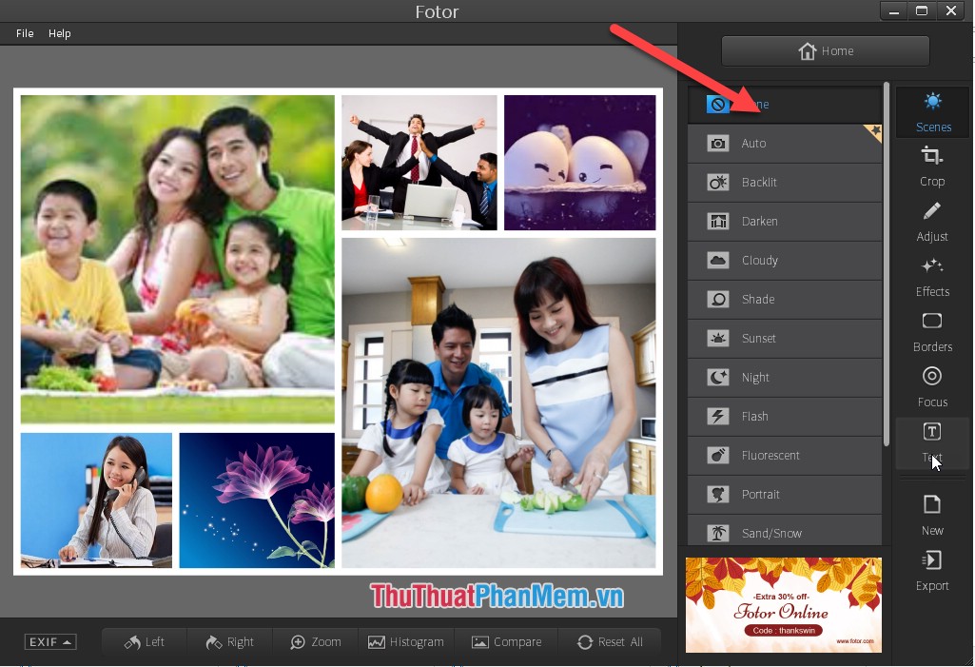Rotate the photo Left
The image size is (975, 667).
(x=144, y=641)
